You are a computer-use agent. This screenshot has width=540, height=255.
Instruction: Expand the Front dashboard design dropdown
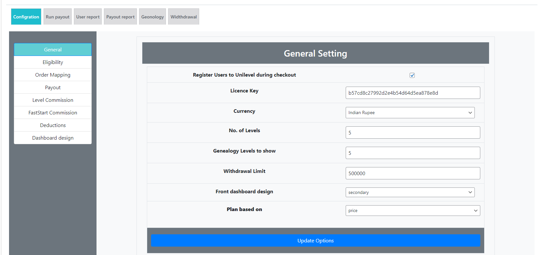pos(410,192)
